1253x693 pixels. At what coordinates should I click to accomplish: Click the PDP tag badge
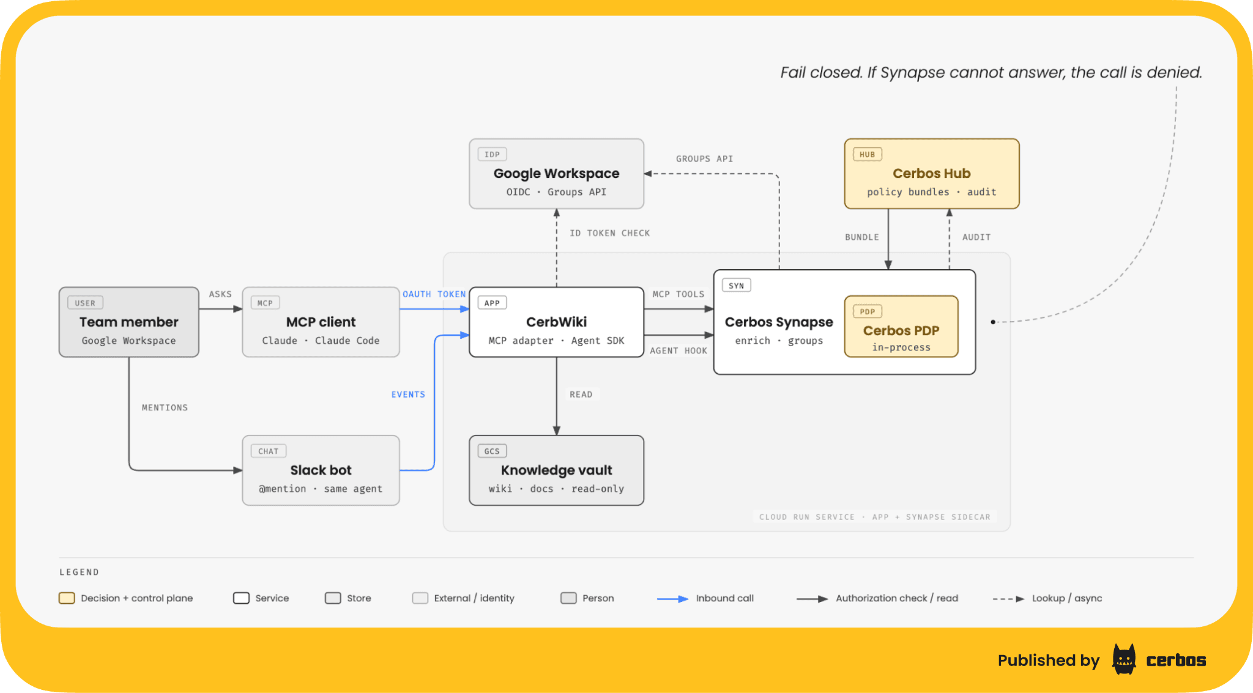click(868, 311)
